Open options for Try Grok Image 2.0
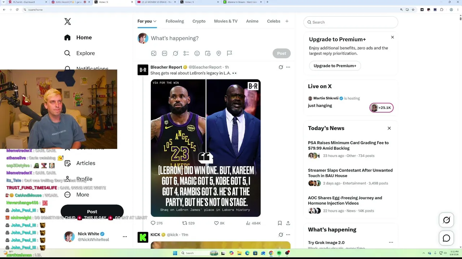The image size is (462, 259). (x=391, y=242)
